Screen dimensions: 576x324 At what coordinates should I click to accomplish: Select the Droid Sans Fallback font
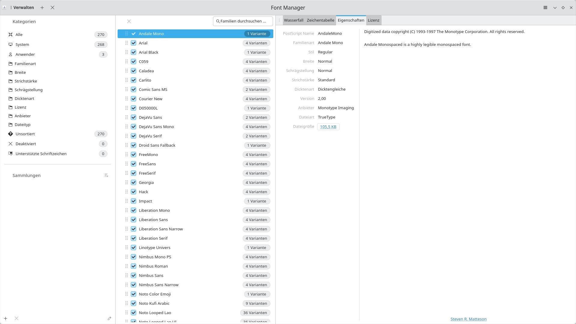(x=195, y=145)
